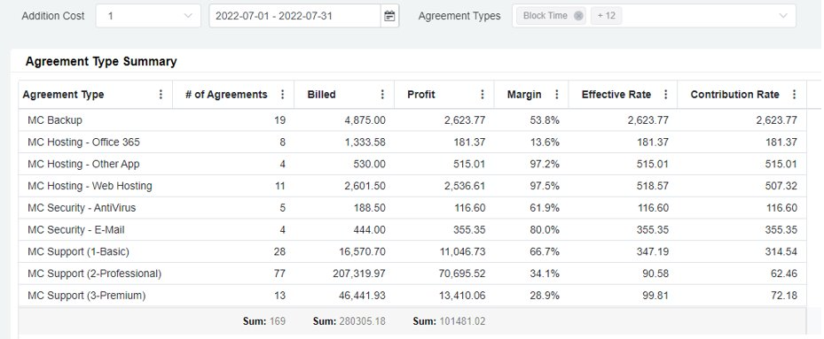The image size is (824, 339).
Task: Sort by Contribution Rate column header
Action: click(x=734, y=95)
